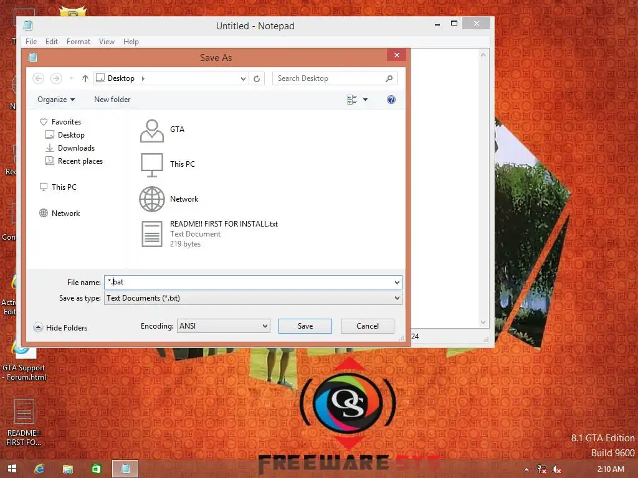
Task: Expand the address bar path dropdown
Action: coord(243,78)
